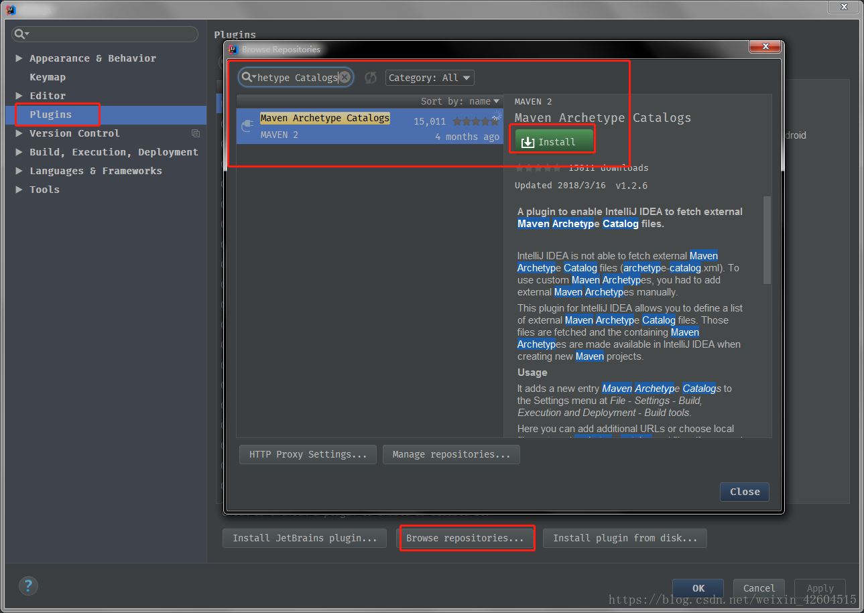The height and width of the screenshot is (613, 864).
Task: Clear the plugin search field text
Action: [345, 78]
